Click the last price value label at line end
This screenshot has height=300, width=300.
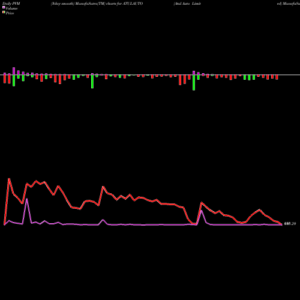pos(290,224)
